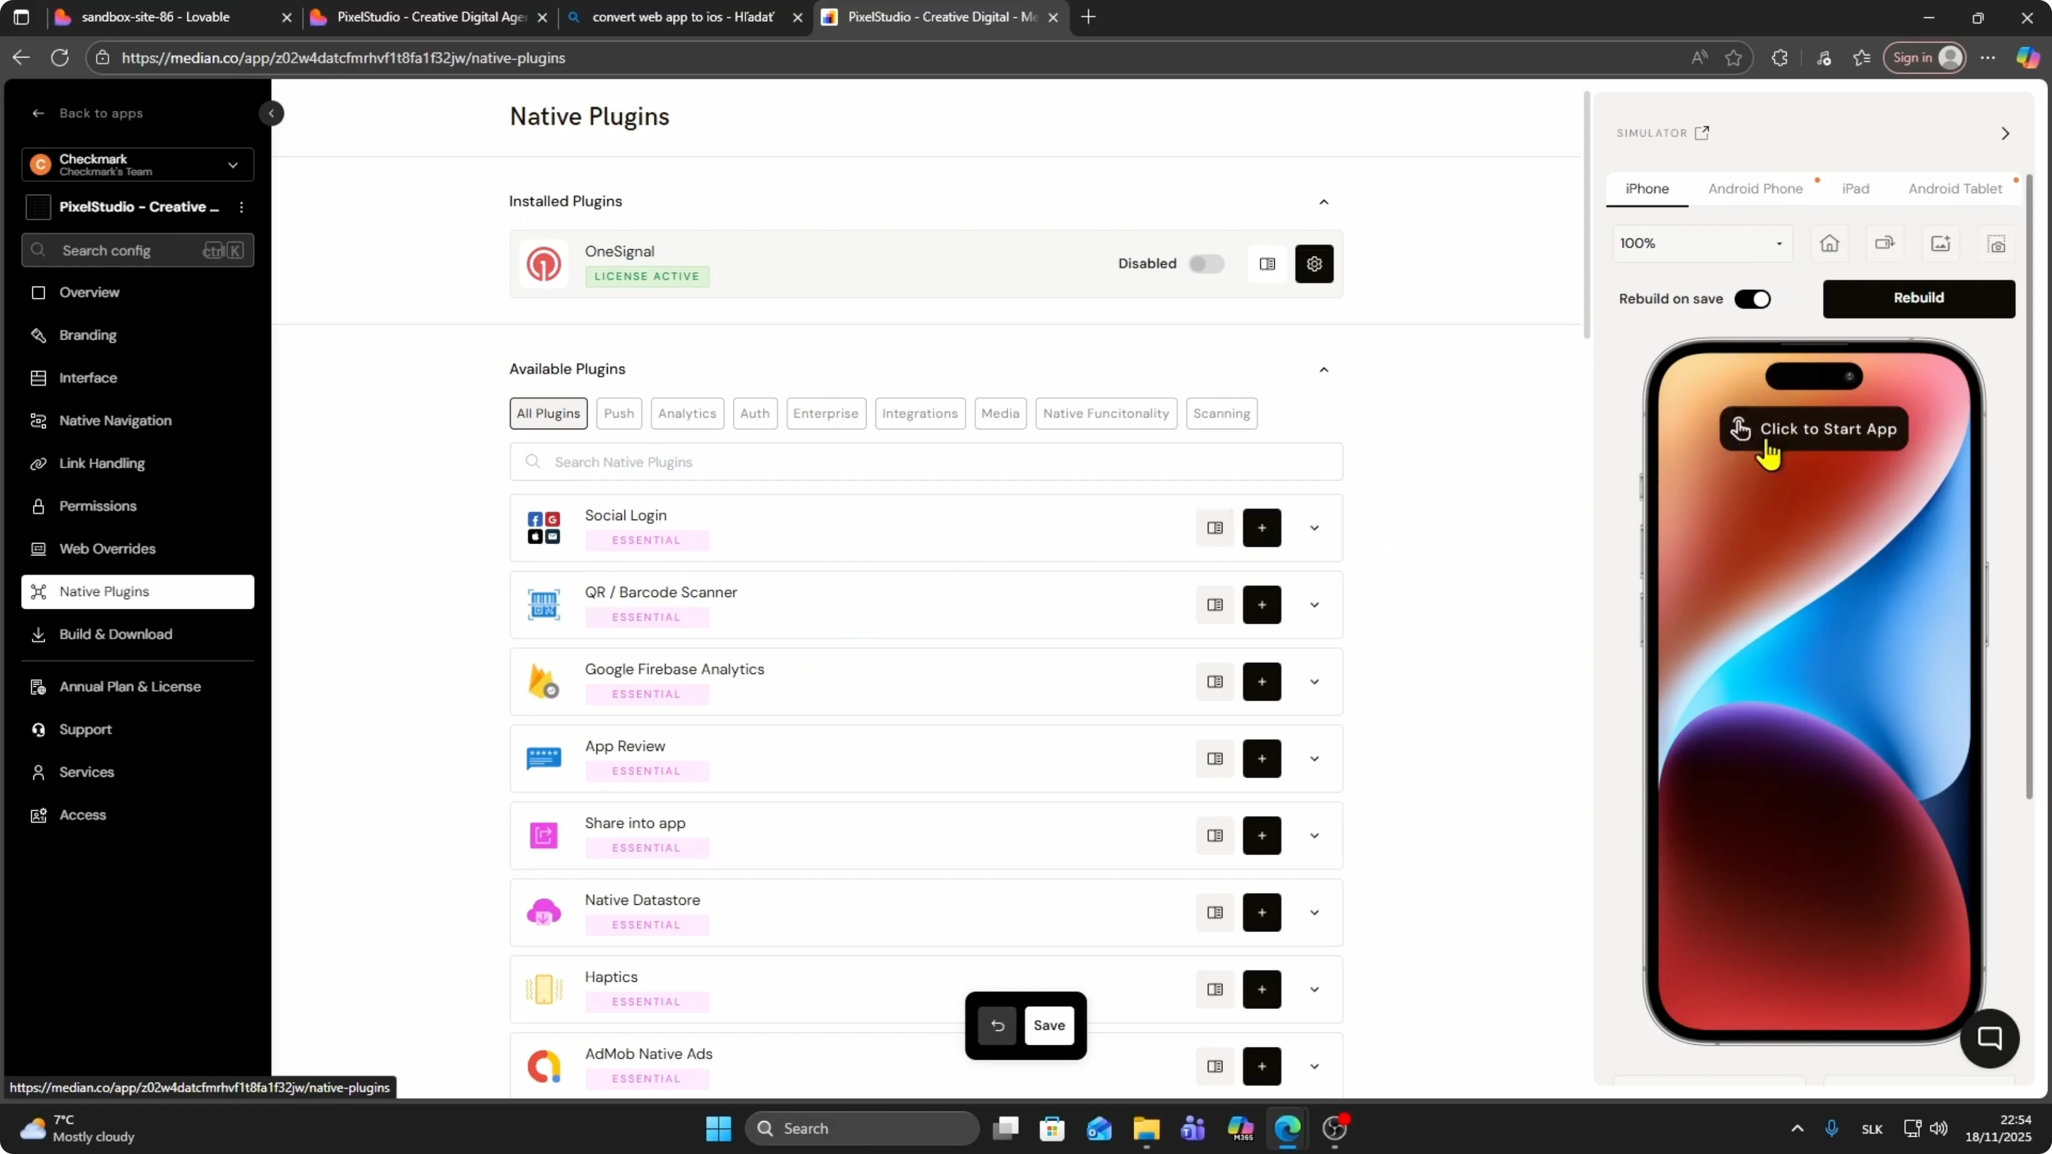
Task: Open simulator in external window
Action: [x=1702, y=133]
